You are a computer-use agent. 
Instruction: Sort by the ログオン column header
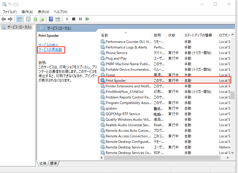[224, 35]
